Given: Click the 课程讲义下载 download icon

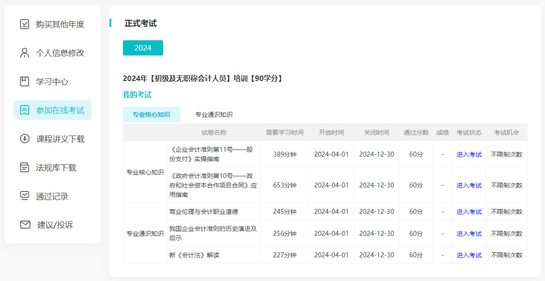Looking at the screenshot, I should 24,139.
